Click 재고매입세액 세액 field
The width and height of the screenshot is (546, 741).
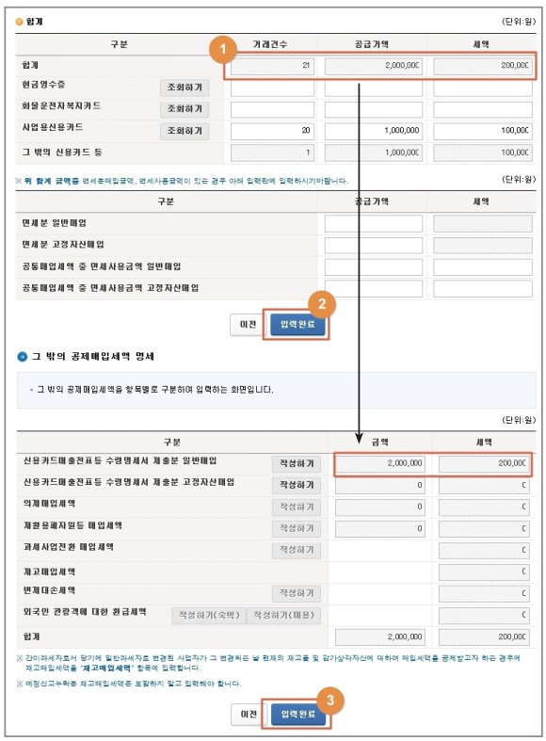tap(484, 572)
